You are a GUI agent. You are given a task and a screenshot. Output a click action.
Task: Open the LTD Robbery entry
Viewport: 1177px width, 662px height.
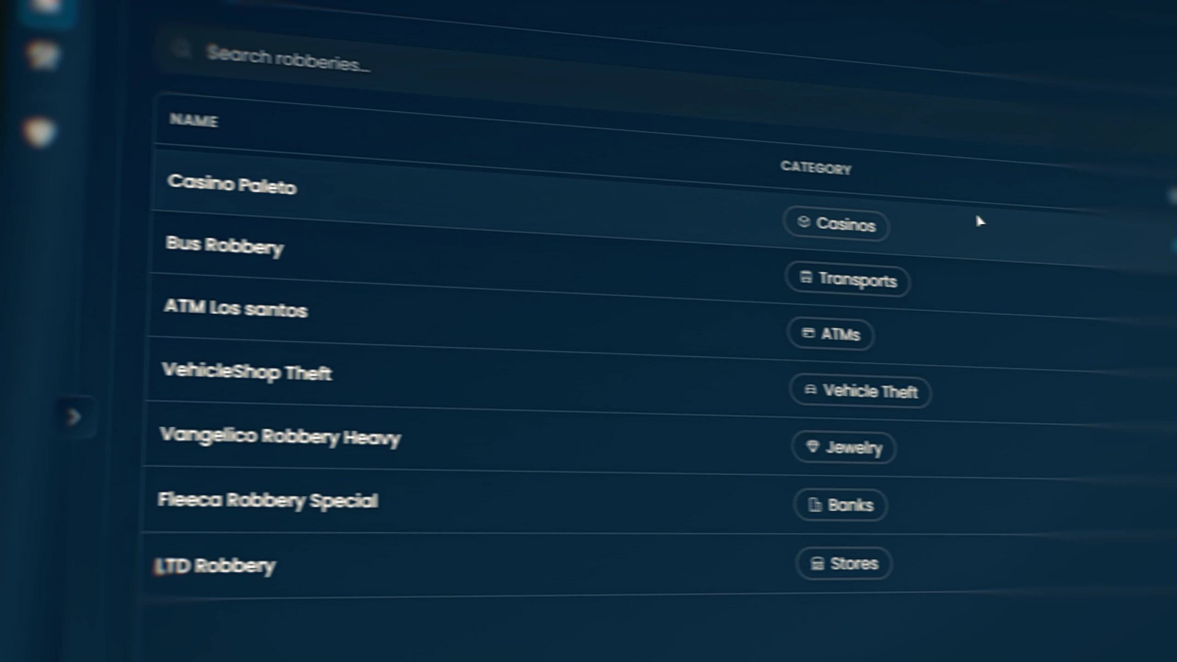click(x=215, y=566)
